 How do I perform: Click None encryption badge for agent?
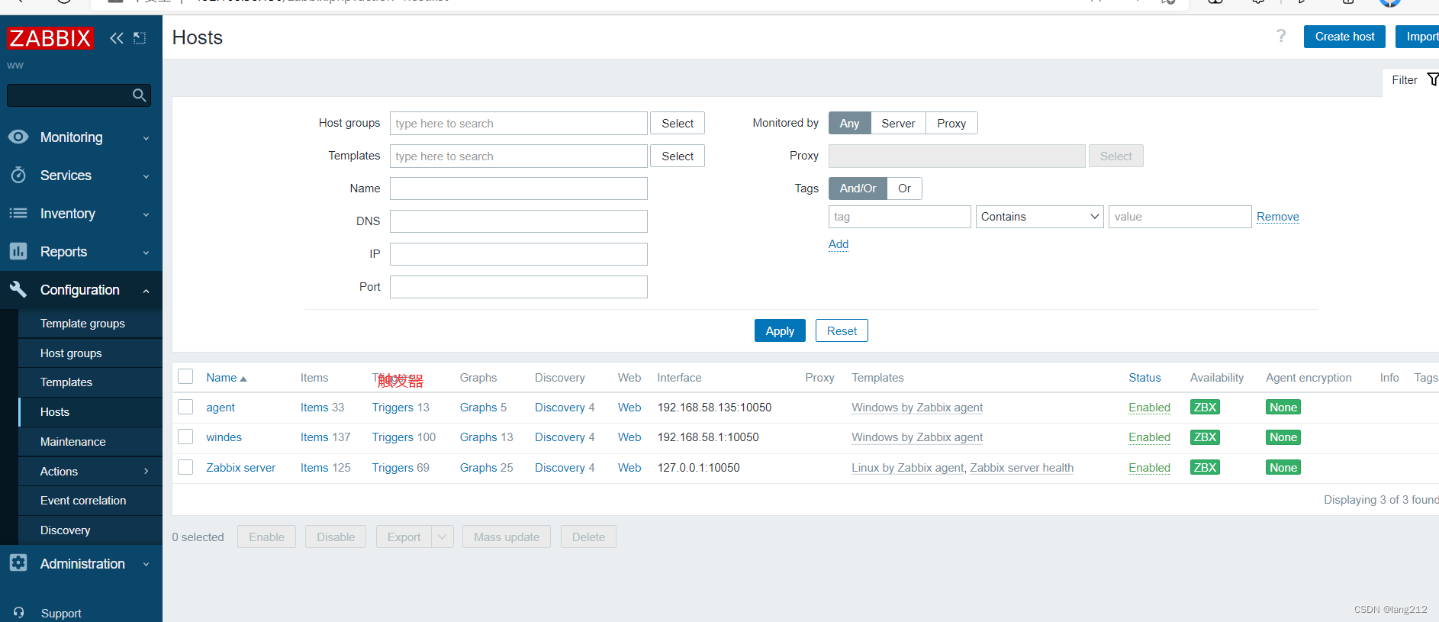1283,408
